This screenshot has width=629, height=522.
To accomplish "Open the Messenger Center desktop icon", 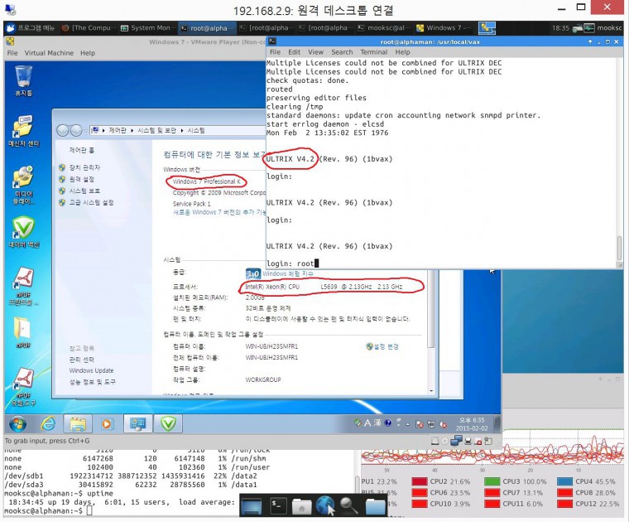I will point(23,131).
